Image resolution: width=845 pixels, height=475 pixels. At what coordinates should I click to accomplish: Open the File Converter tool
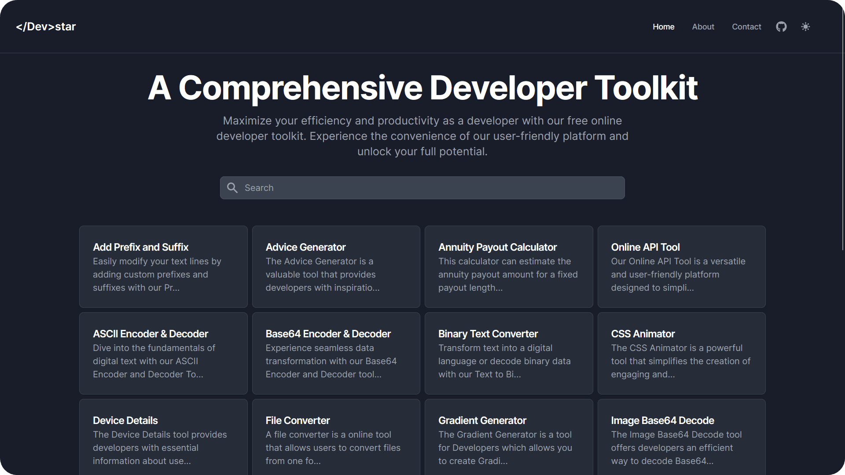[336, 437]
